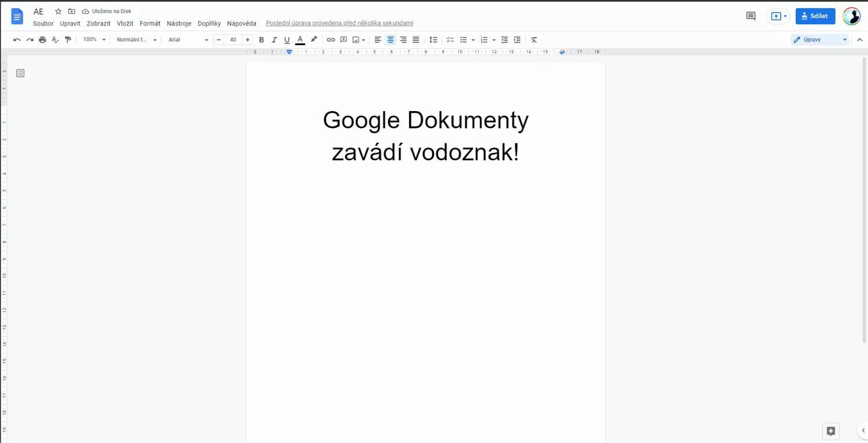Open the Arial font dropdown
The width and height of the screenshot is (868, 443).
188,40
